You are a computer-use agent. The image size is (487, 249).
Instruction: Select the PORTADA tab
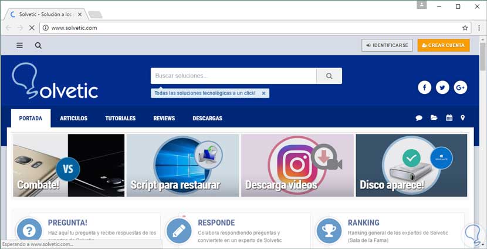point(31,118)
